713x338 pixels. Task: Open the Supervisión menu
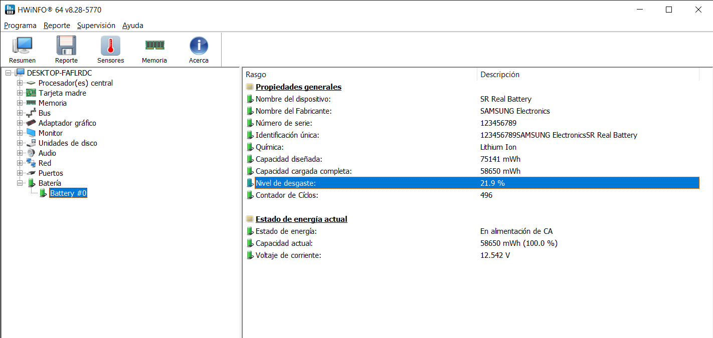pos(96,26)
